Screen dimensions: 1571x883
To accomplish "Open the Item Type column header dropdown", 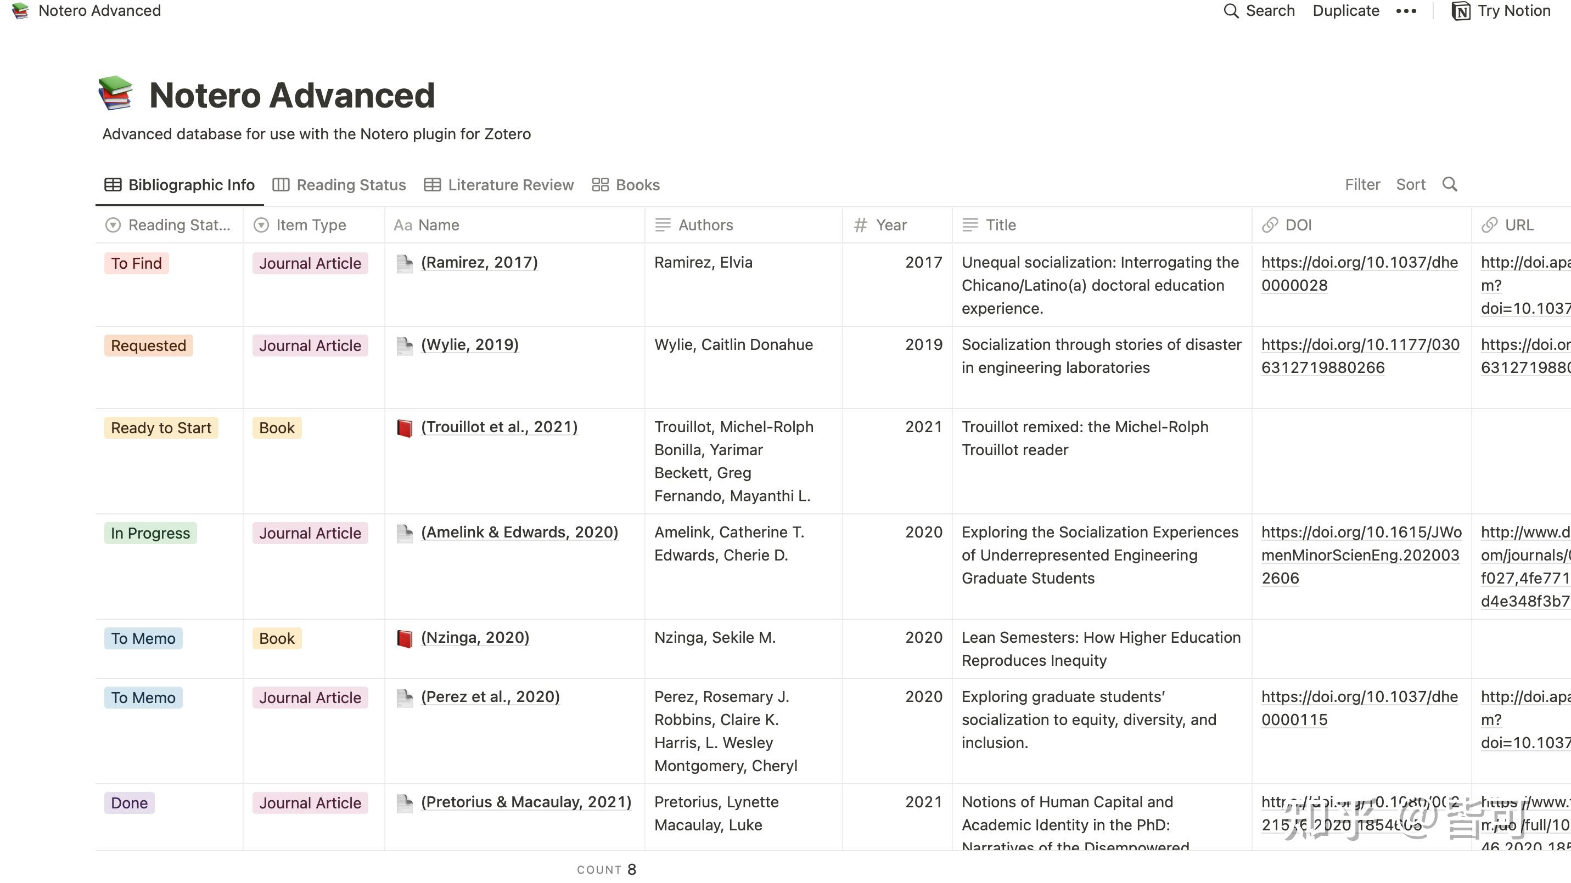I will [261, 225].
